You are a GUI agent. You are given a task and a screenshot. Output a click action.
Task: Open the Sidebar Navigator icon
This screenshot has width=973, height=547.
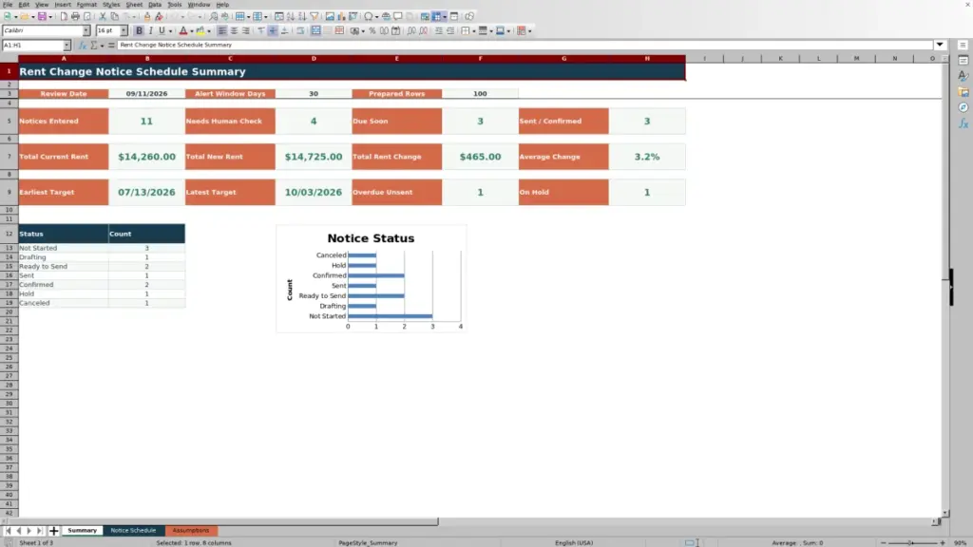(x=963, y=108)
